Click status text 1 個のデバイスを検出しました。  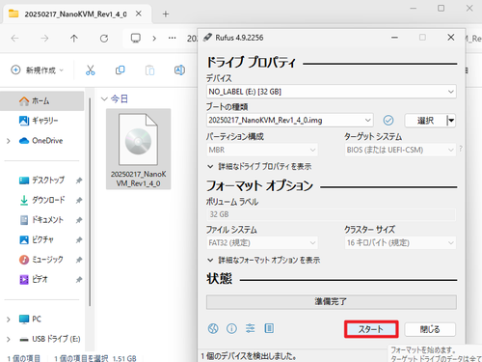249,356
